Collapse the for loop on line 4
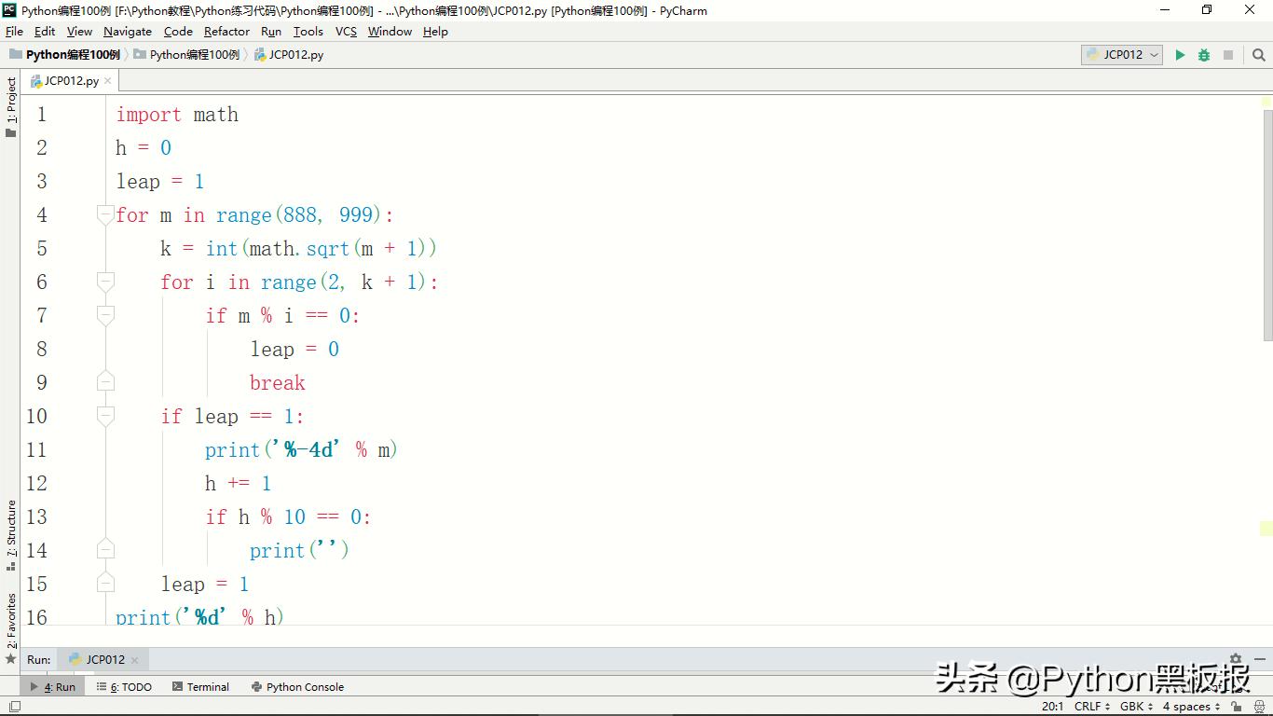This screenshot has height=716, width=1273. pyautogui.click(x=105, y=215)
